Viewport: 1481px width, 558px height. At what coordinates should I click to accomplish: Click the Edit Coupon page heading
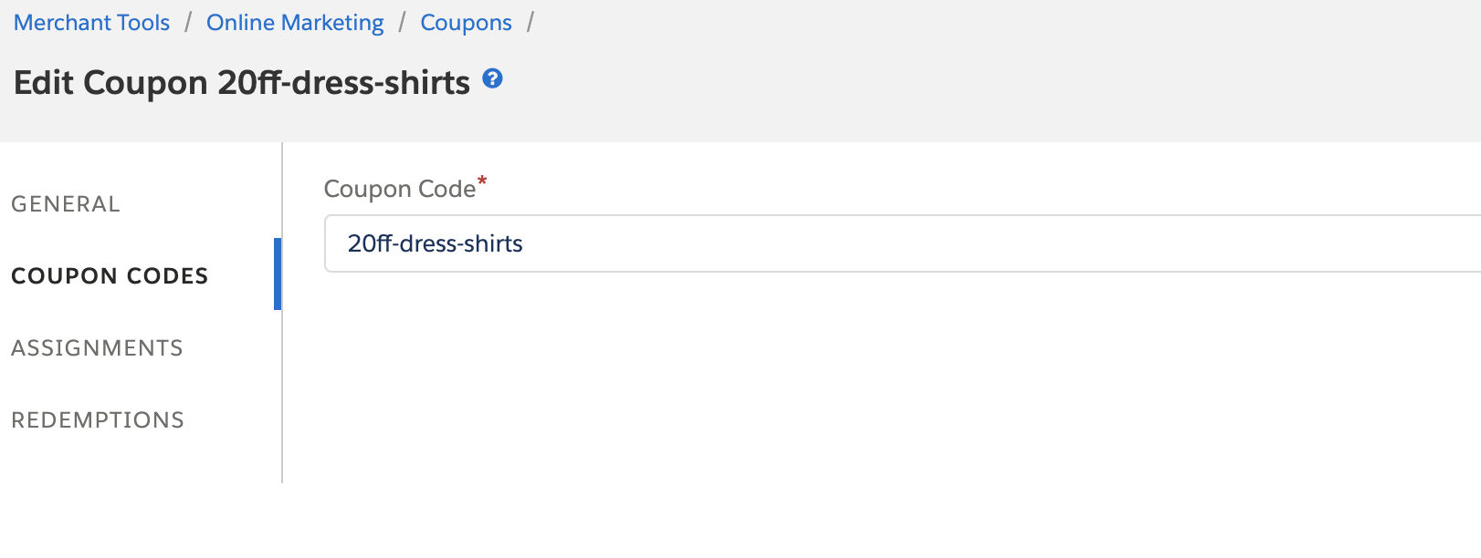(x=241, y=83)
